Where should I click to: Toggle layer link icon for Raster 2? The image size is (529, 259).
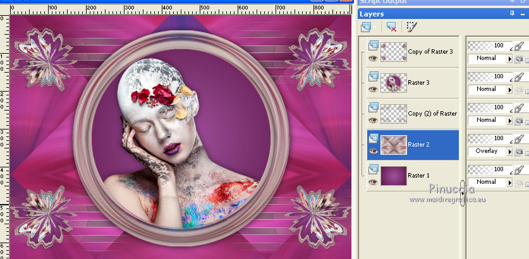pos(518,139)
